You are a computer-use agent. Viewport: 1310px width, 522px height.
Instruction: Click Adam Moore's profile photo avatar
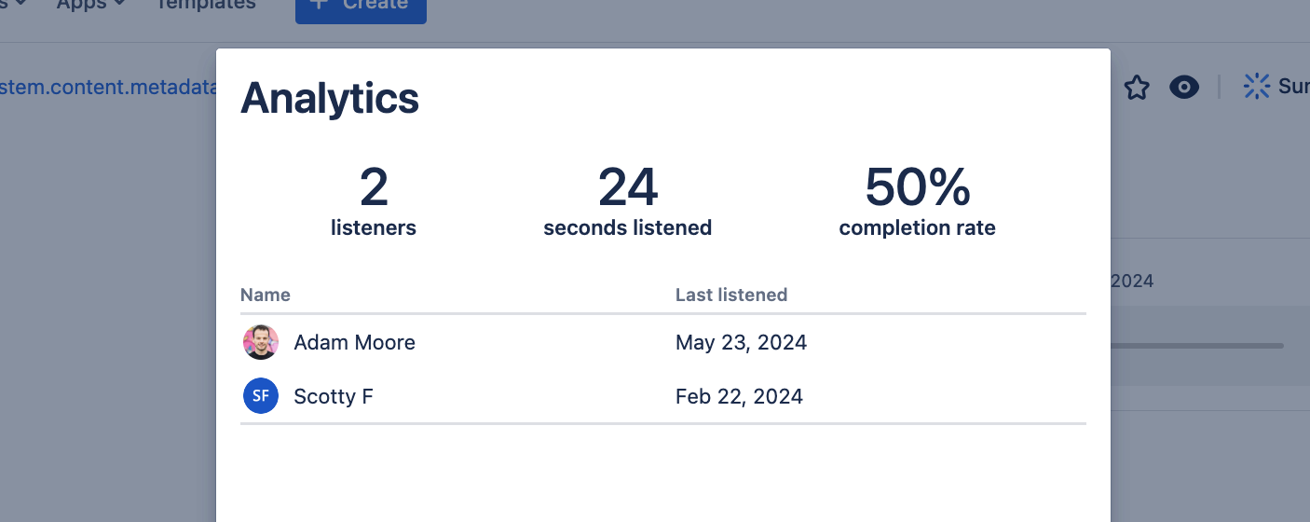point(261,342)
